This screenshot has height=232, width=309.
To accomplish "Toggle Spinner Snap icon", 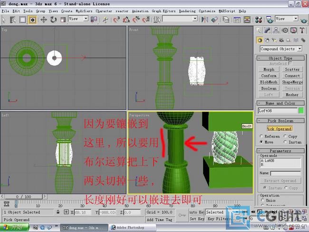I will [146, 19].
